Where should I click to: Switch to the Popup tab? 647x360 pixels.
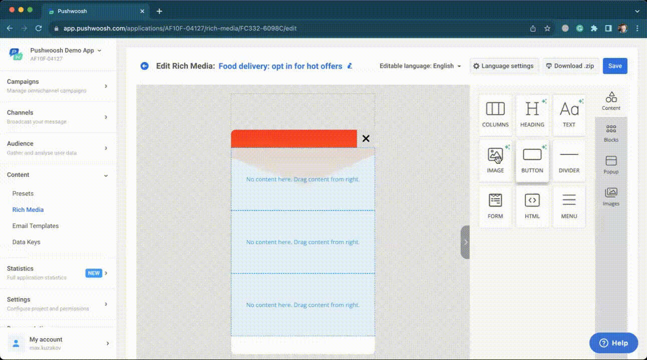click(611, 165)
